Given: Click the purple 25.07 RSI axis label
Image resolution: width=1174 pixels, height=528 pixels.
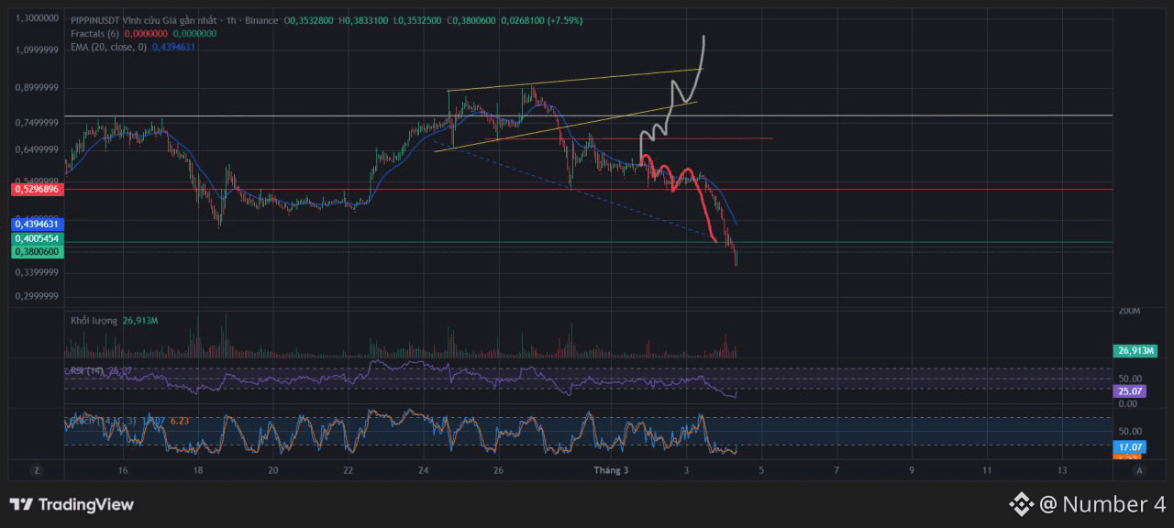Looking at the screenshot, I should click(1128, 391).
